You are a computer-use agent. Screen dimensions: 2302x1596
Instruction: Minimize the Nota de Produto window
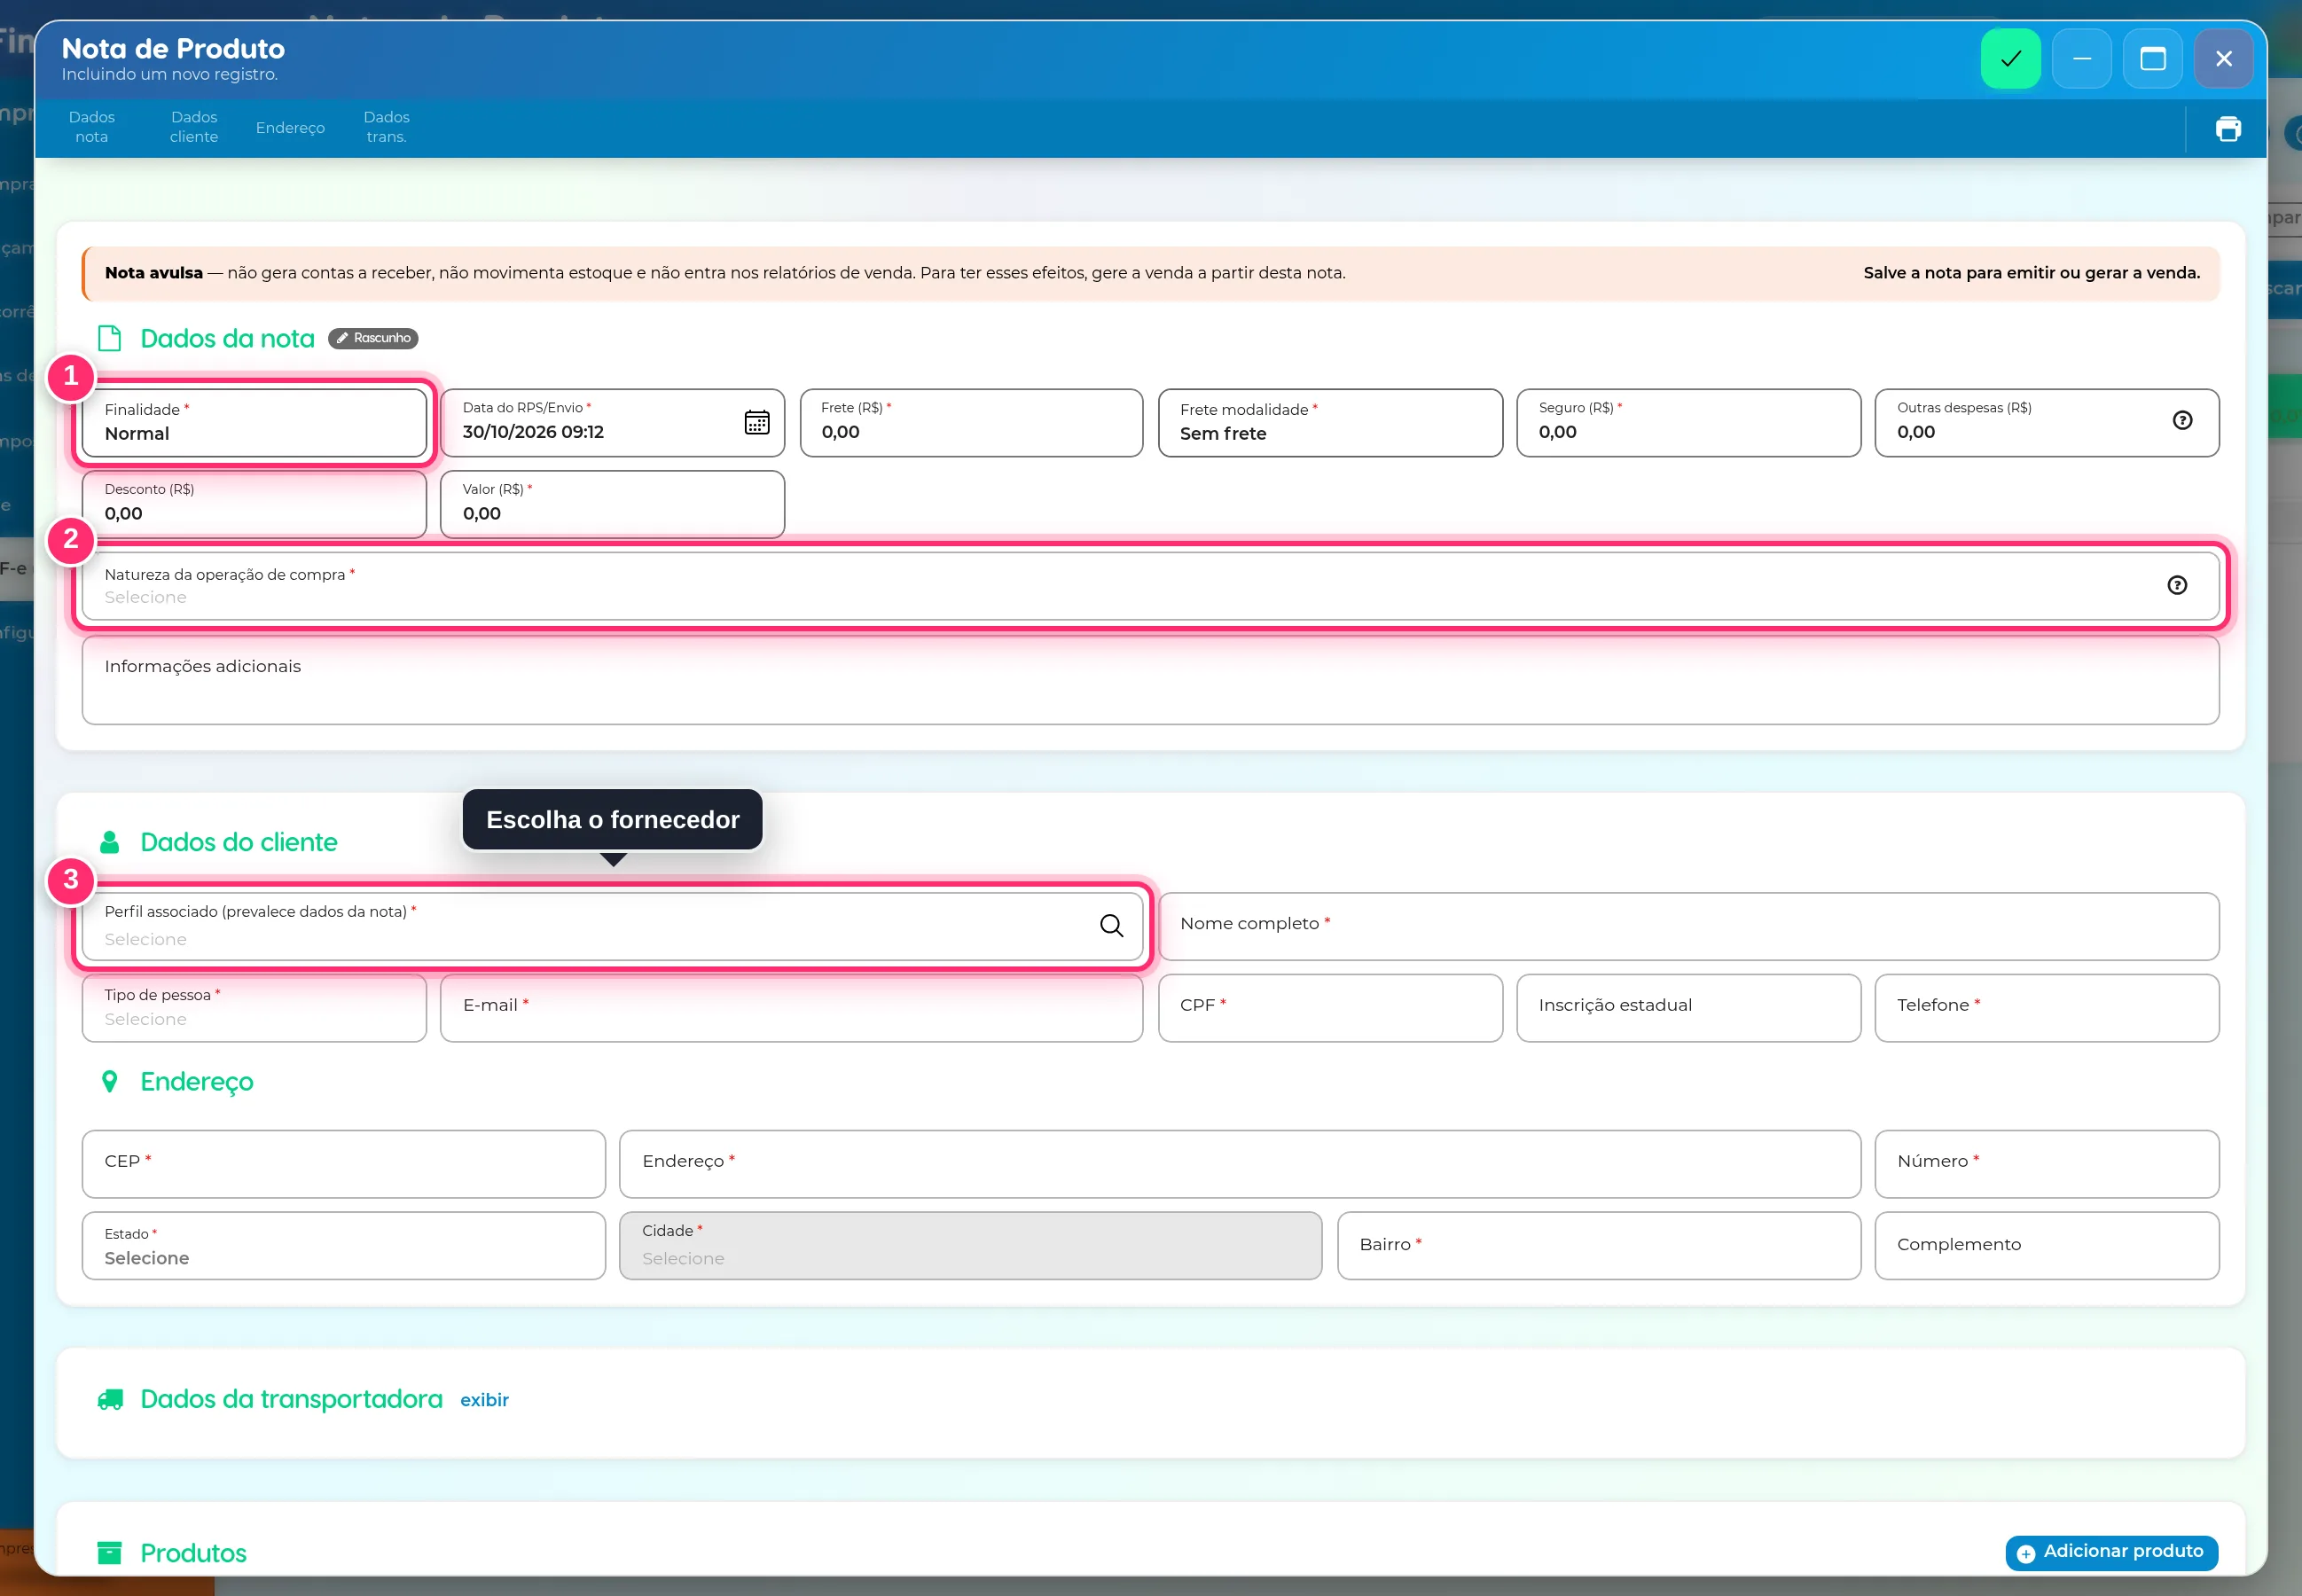coord(2082,59)
